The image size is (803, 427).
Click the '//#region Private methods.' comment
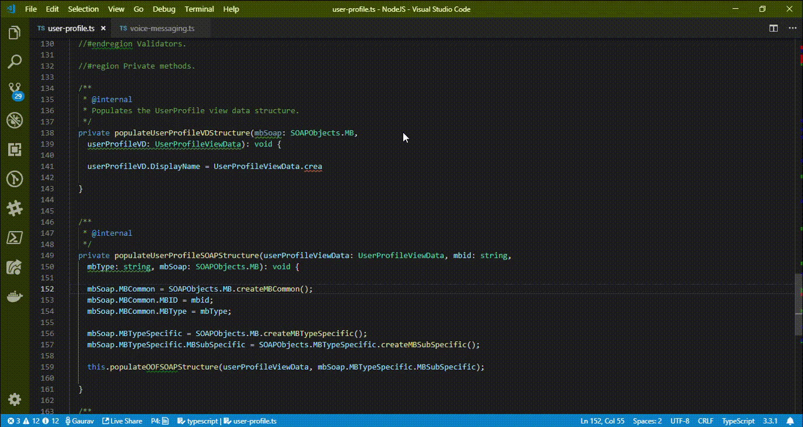point(137,66)
